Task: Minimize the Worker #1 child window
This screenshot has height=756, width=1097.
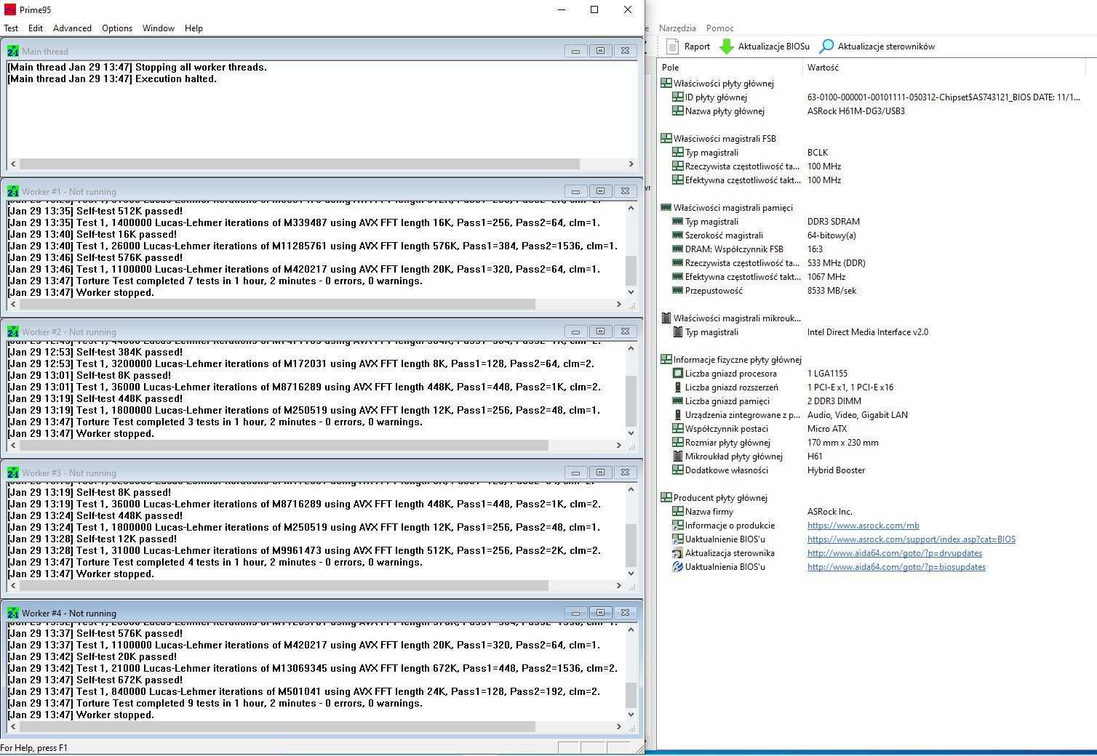Action: pos(575,191)
